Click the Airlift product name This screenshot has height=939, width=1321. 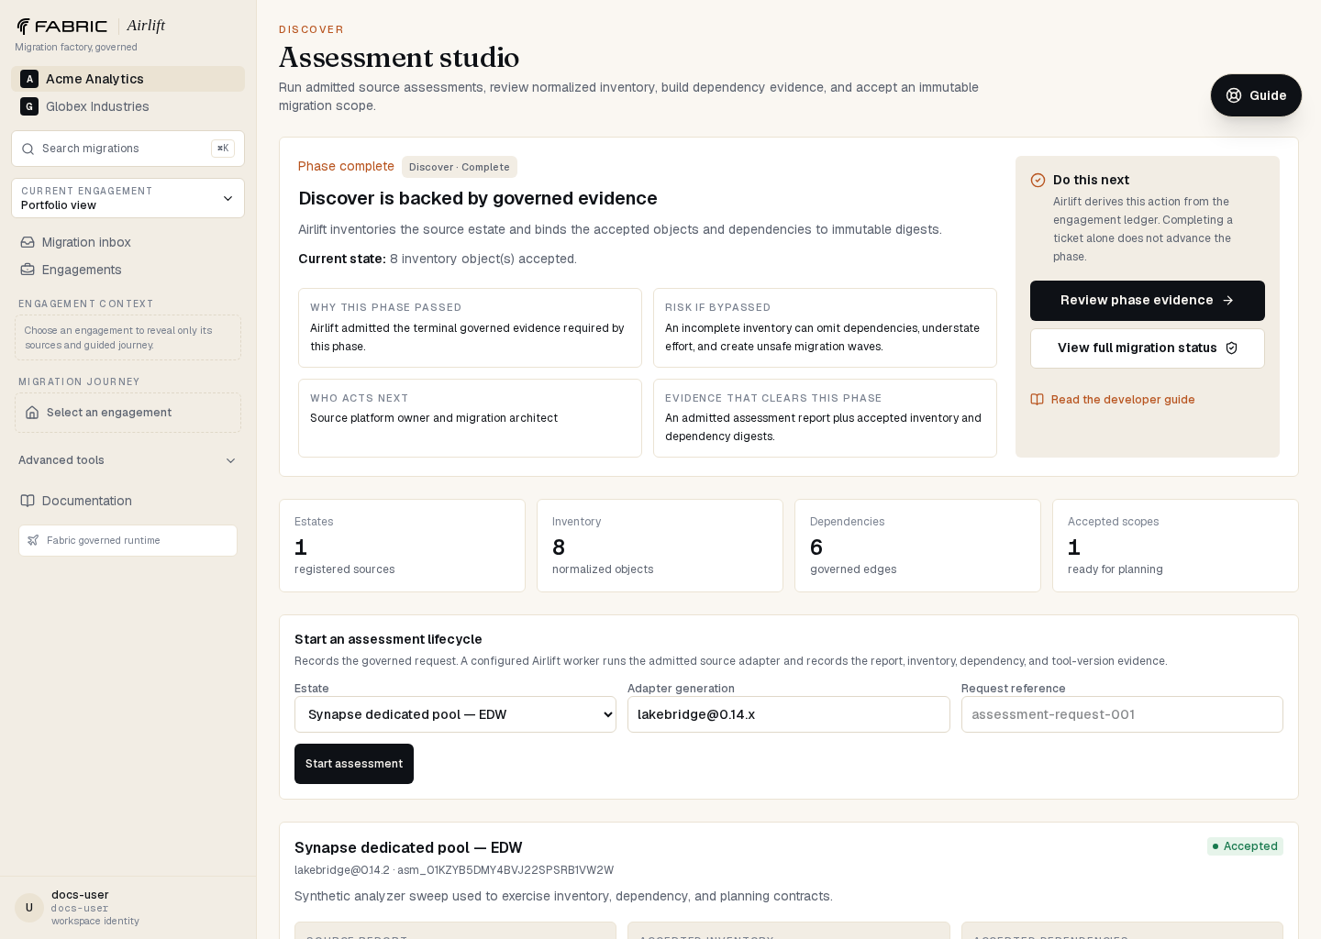point(146,26)
